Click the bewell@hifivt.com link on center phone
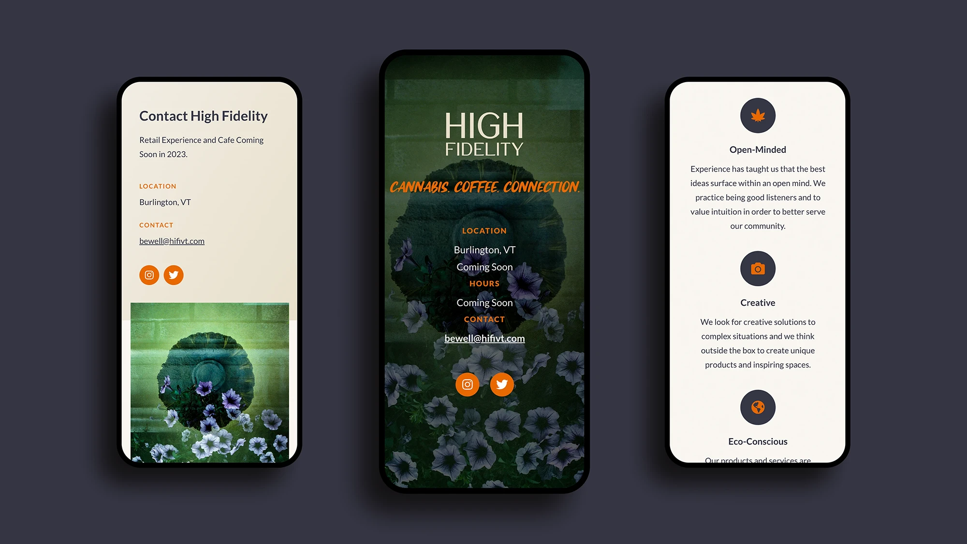This screenshot has height=544, width=967. pyautogui.click(x=484, y=338)
